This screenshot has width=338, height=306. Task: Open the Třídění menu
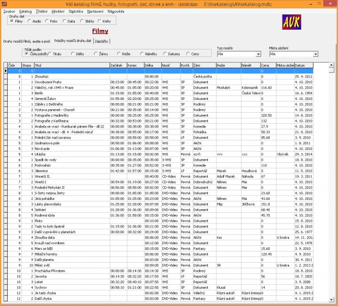[x=42, y=11]
